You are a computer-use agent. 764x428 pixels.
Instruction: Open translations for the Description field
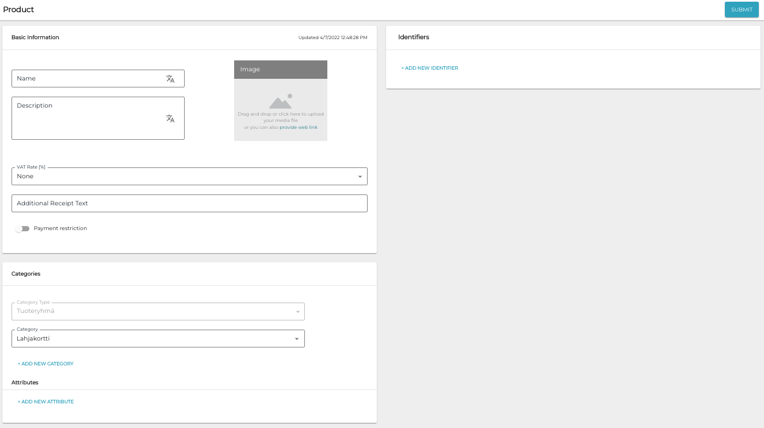pos(170,119)
